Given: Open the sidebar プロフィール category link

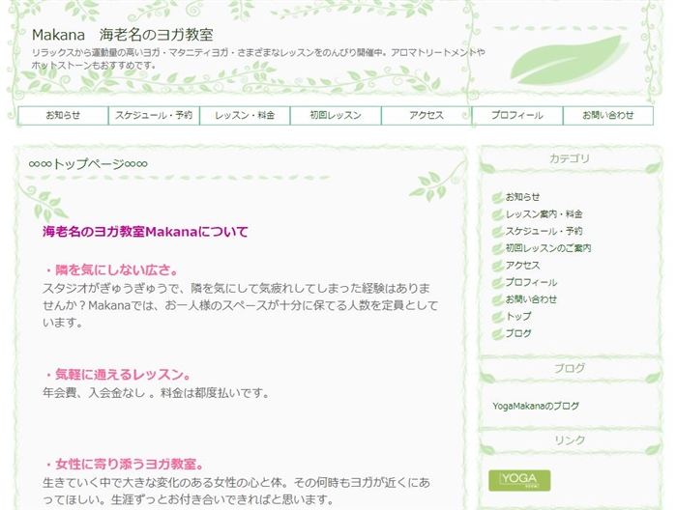Looking at the screenshot, I should point(531,282).
